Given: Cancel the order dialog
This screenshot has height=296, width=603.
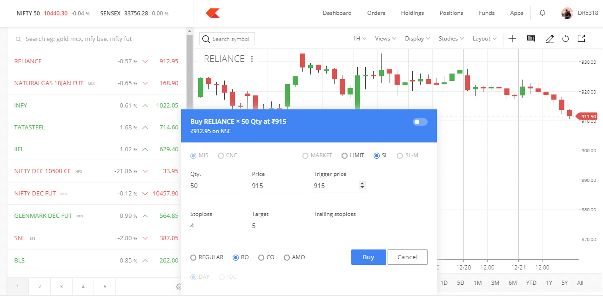Looking at the screenshot, I should [x=408, y=257].
